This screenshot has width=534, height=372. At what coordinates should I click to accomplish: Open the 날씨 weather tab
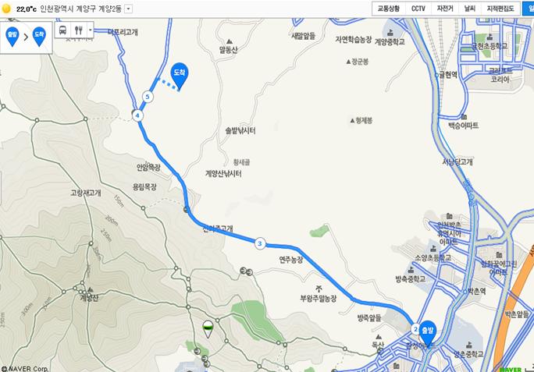470,9
